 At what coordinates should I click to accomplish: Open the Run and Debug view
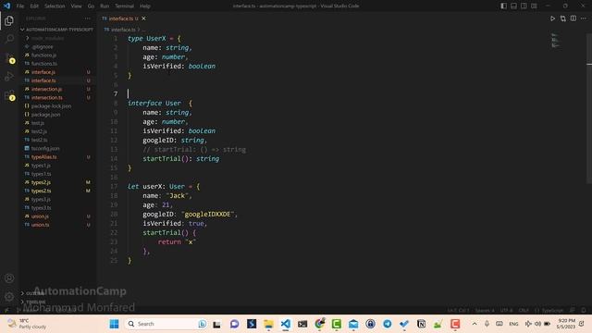point(9,76)
